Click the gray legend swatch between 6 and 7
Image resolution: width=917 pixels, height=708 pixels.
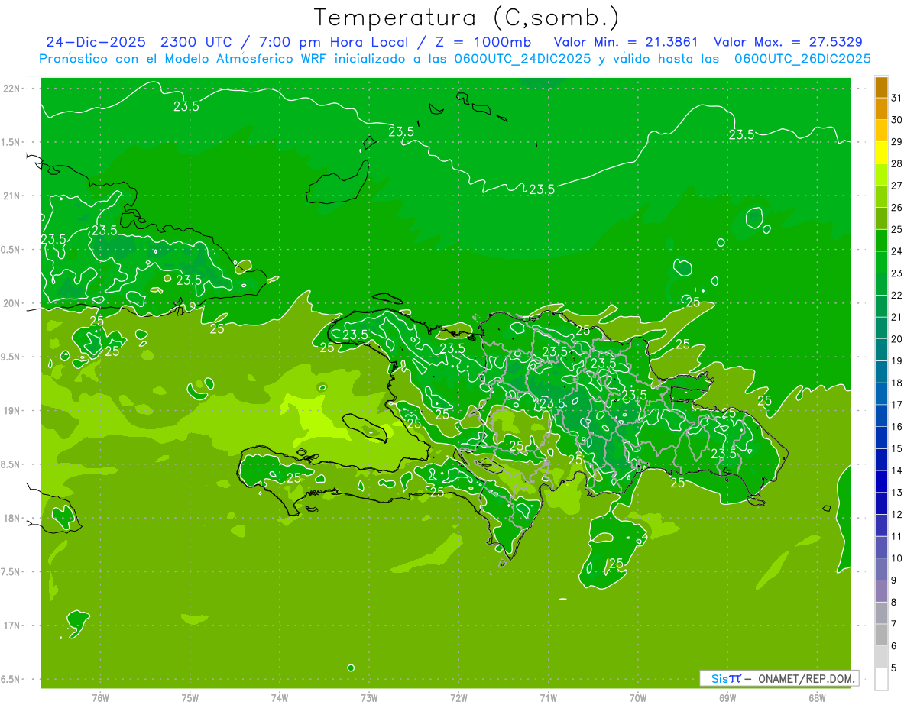[881, 635]
